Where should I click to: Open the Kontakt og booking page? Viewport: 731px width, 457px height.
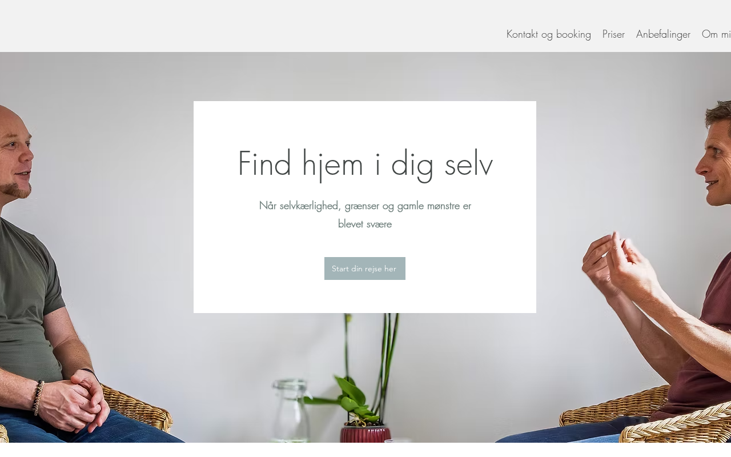pos(548,34)
